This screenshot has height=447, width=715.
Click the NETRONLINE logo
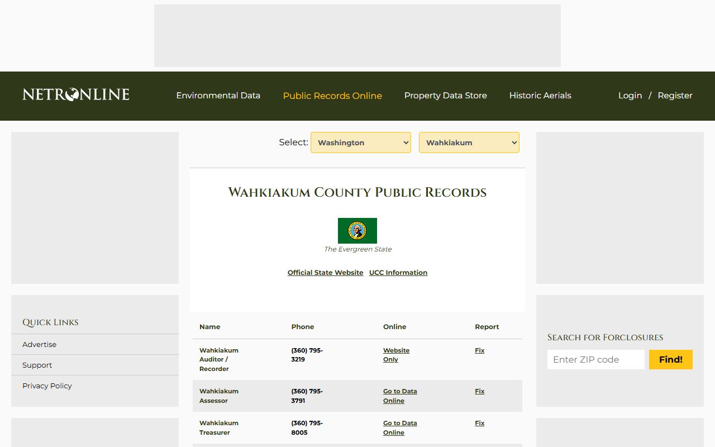coord(76,95)
